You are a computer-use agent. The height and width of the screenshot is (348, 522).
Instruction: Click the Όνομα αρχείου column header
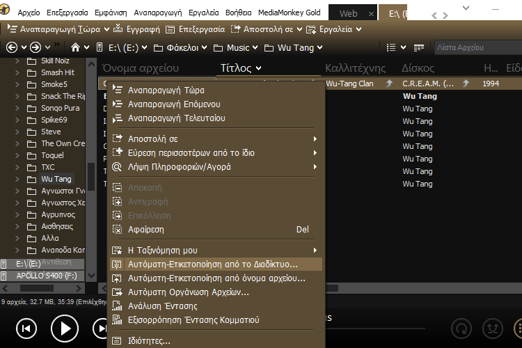(x=141, y=68)
